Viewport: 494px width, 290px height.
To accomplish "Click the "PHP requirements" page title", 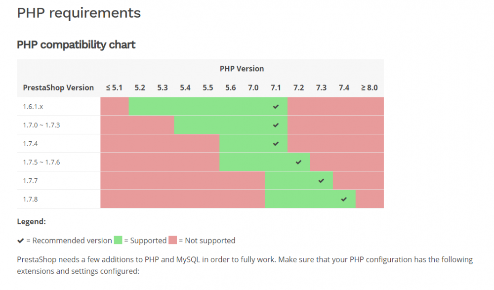I will (x=79, y=13).
